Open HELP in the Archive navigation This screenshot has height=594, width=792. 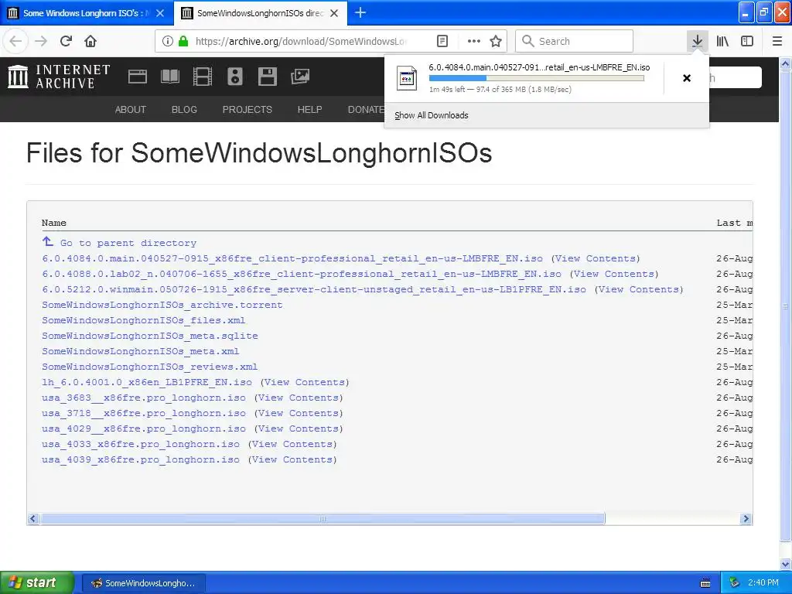pos(309,110)
